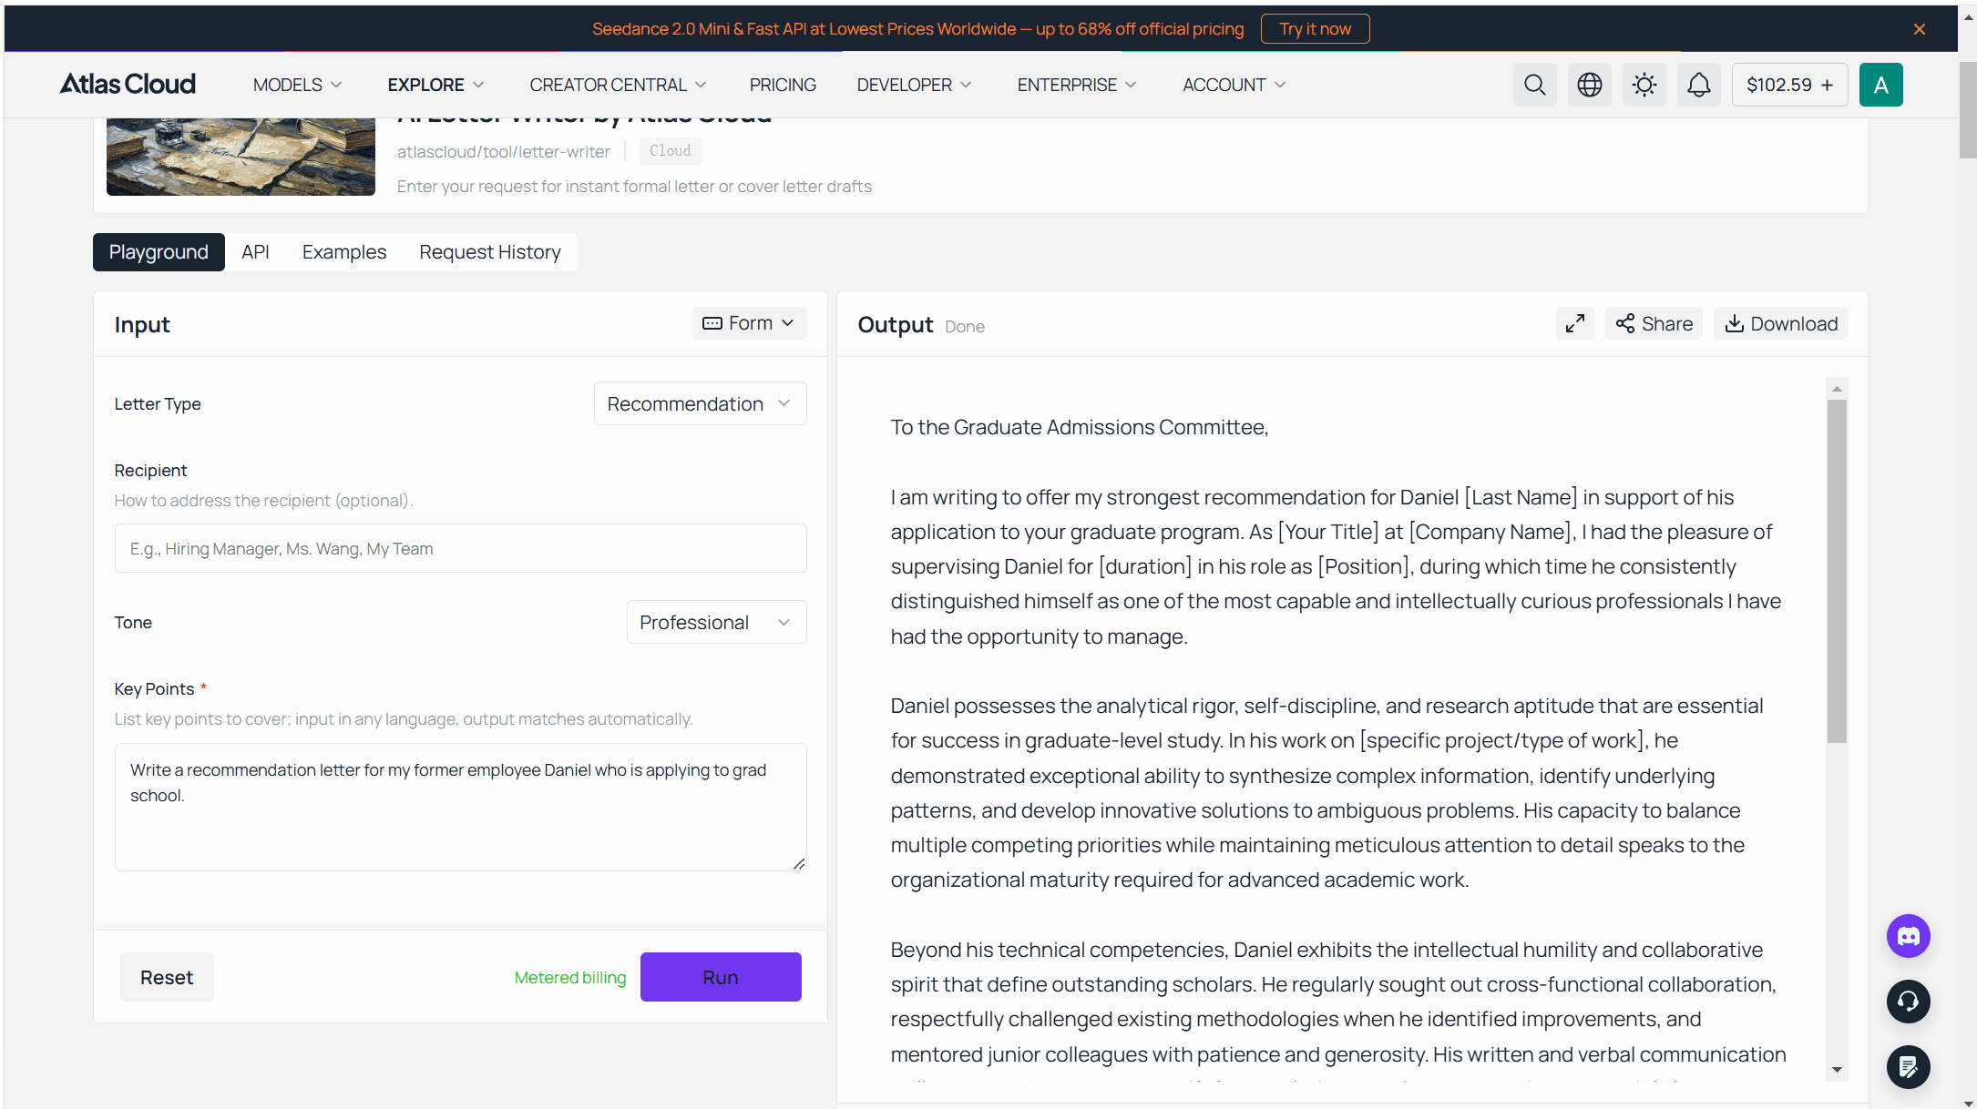
Task: Open the search icon in header
Action: 1534,85
